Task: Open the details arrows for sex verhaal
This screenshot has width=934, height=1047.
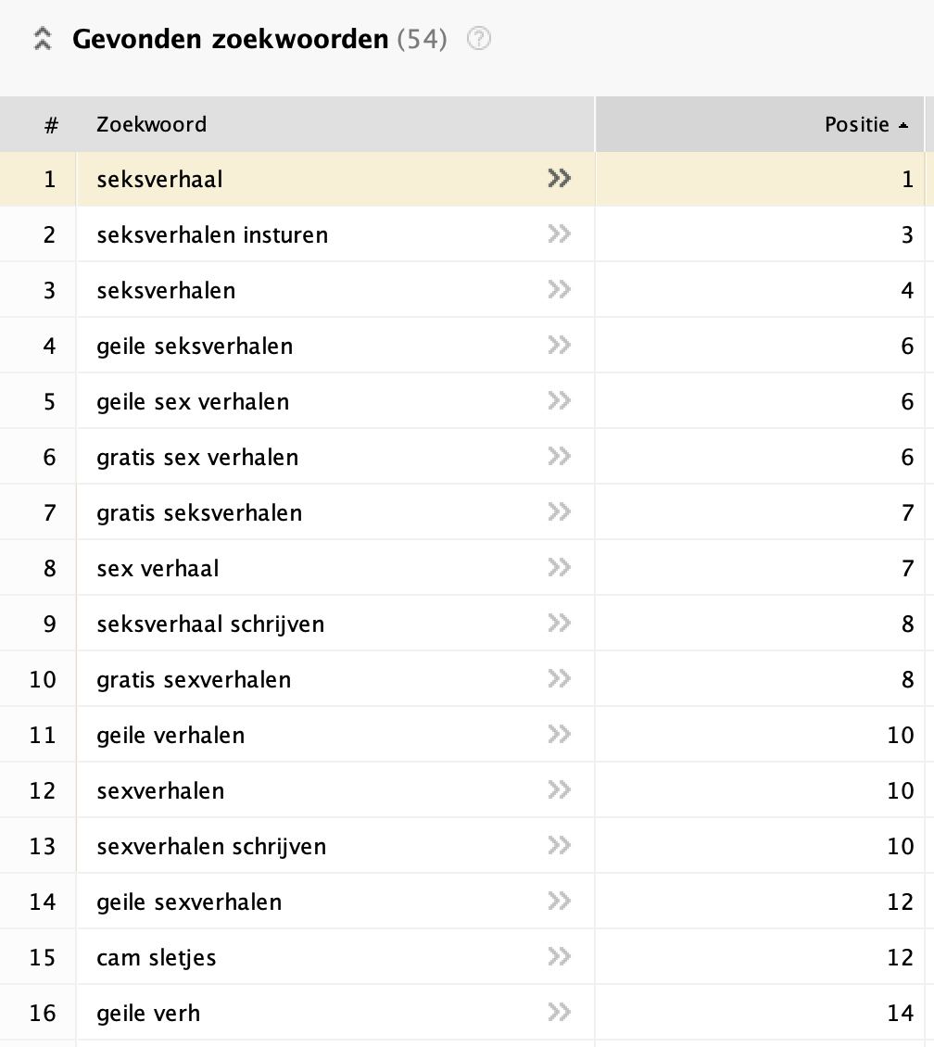Action: [x=560, y=568]
